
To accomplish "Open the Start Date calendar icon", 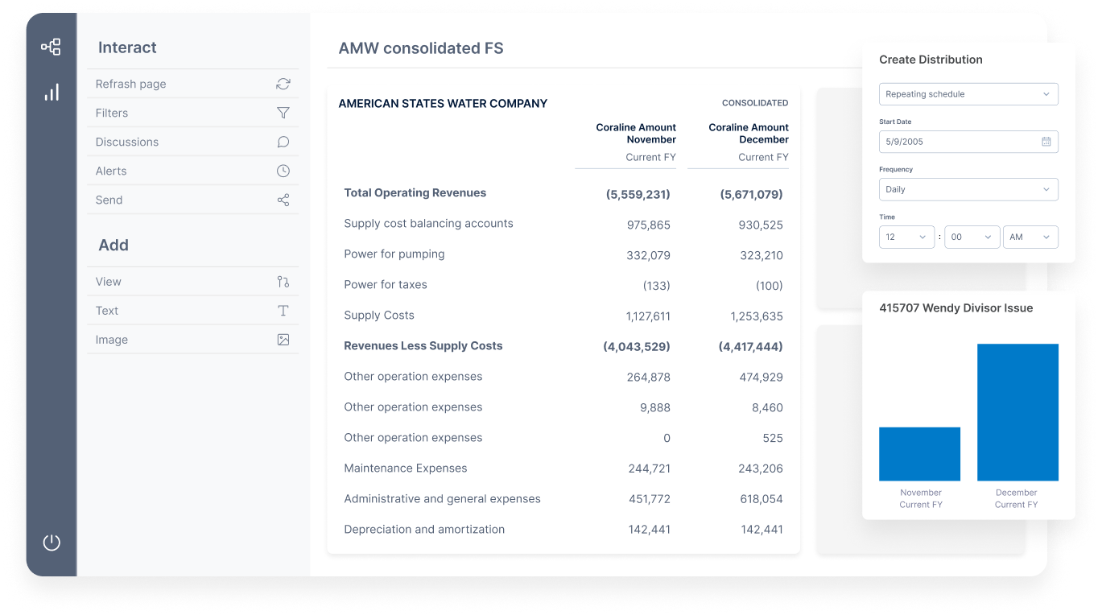I will pyautogui.click(x=1046, y=142).
